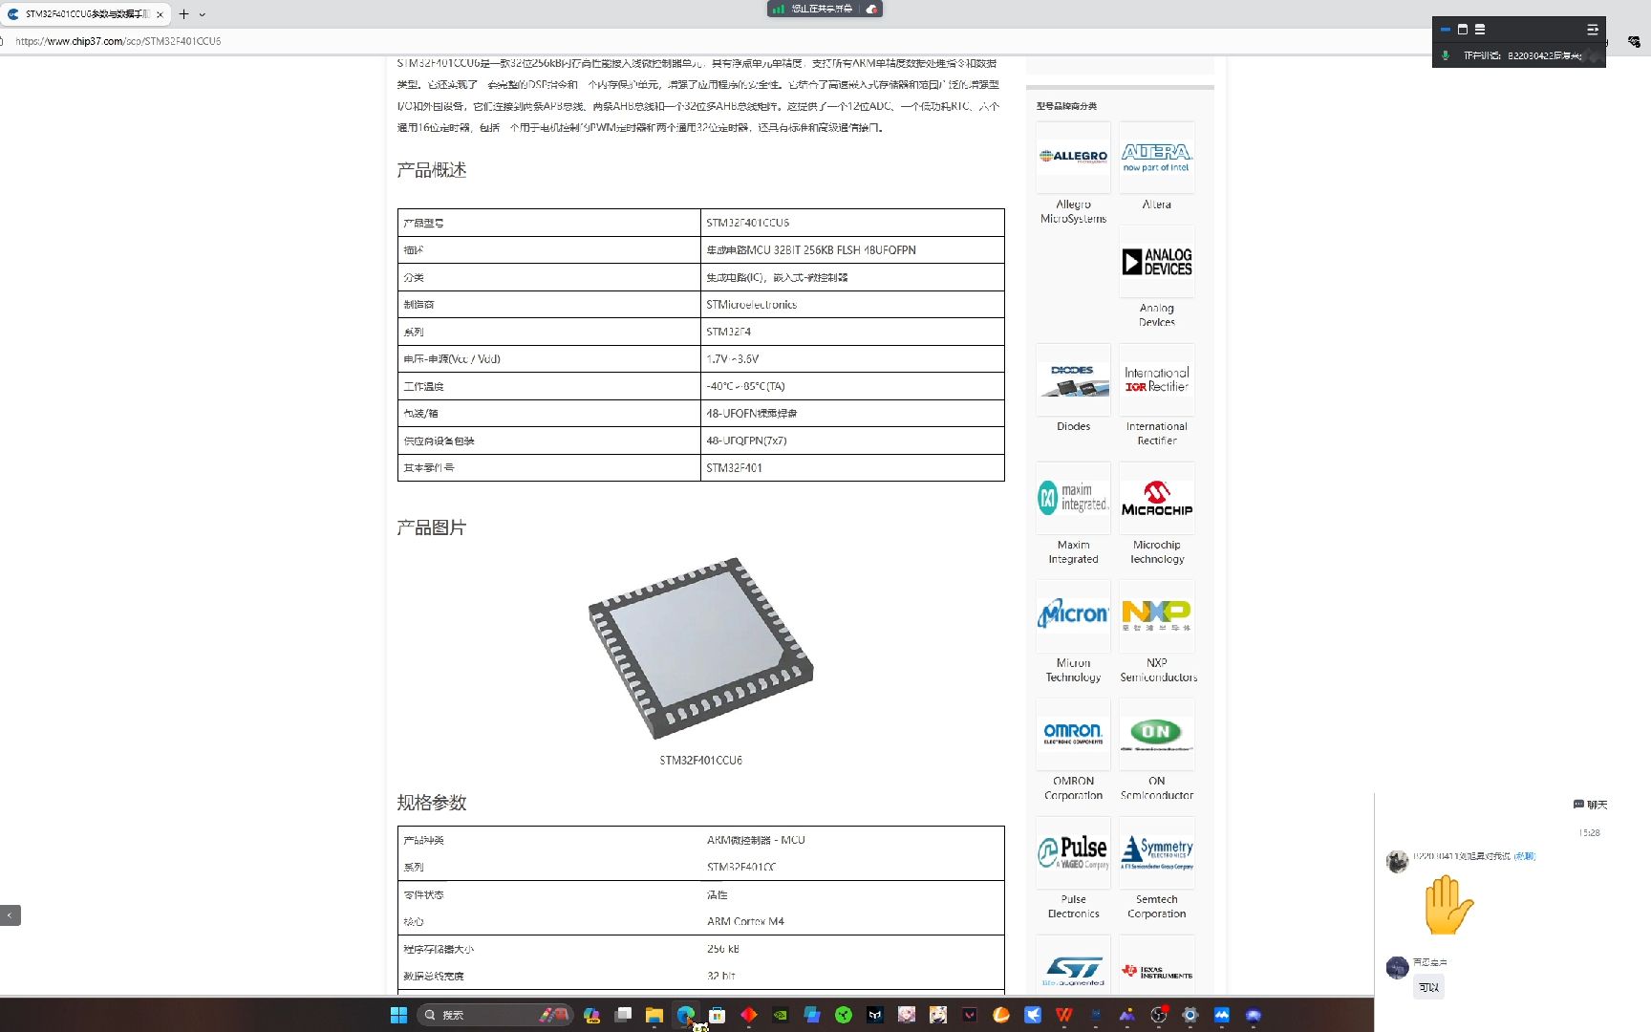Open the green Razer taskbar icon

tap(844, 1015)
